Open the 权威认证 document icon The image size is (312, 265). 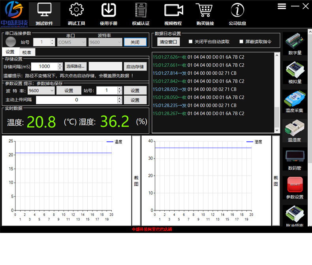pyautogui.click(x=141, y=10)
